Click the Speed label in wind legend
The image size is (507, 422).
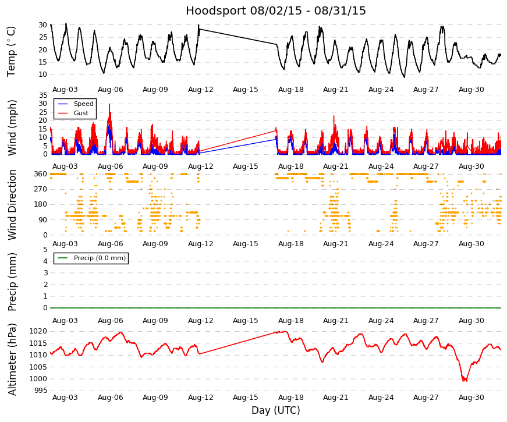[83, 104]
